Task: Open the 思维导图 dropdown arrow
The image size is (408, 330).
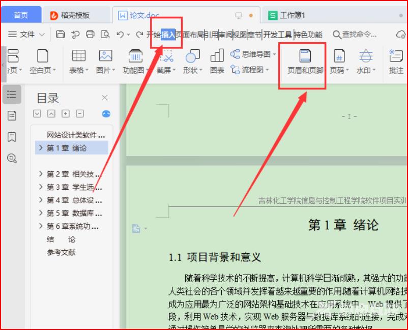Action: 275,54
